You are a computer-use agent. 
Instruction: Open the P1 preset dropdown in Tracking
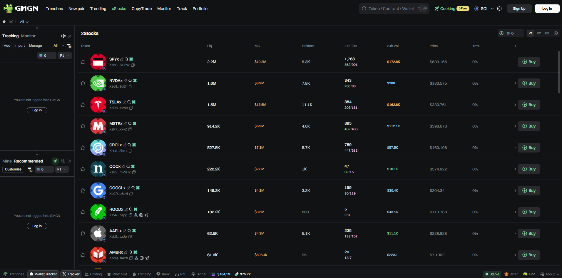pyautogui.click(x=64, y=55)
